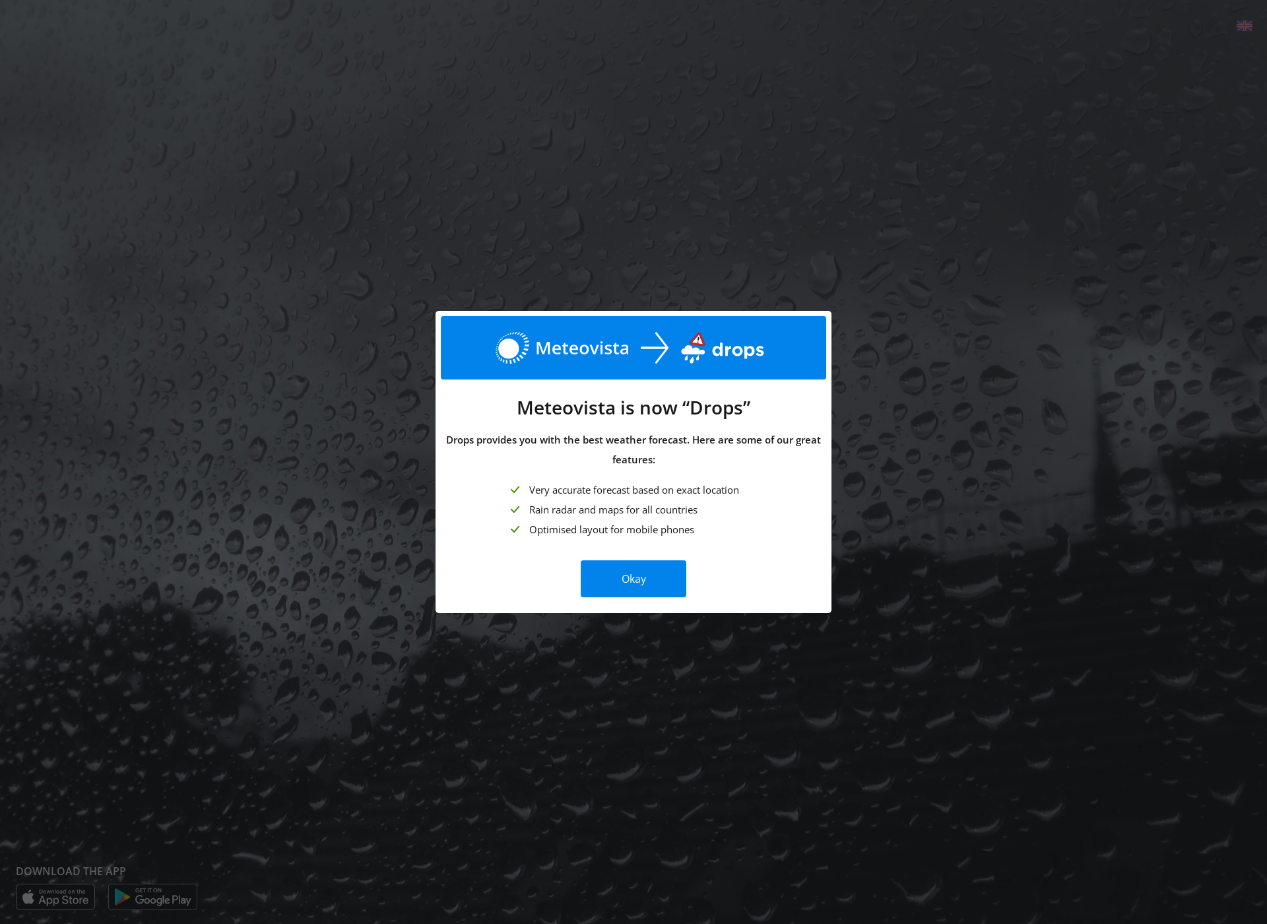
Task: Click the Okay confirmation button
Action: pyautogui.click(x=633, y=579)
